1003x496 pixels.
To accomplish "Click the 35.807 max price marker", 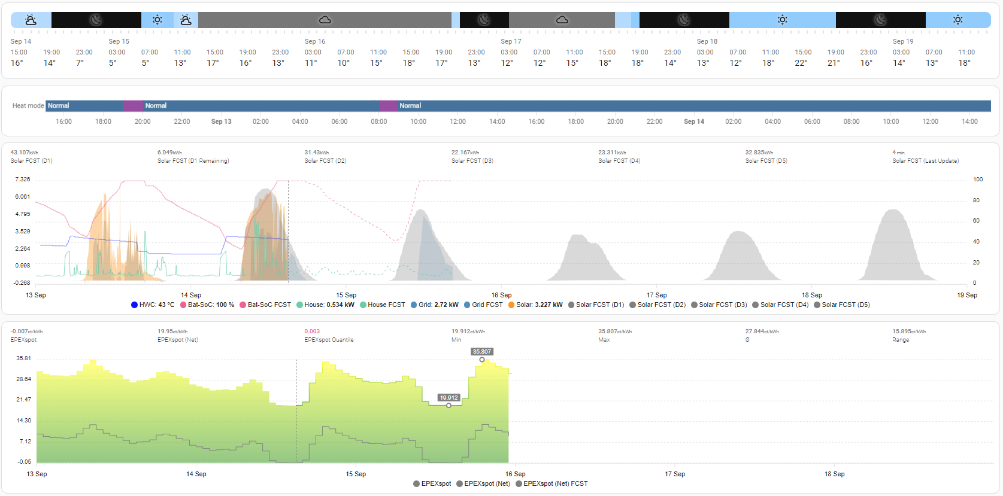I will 482,360.
